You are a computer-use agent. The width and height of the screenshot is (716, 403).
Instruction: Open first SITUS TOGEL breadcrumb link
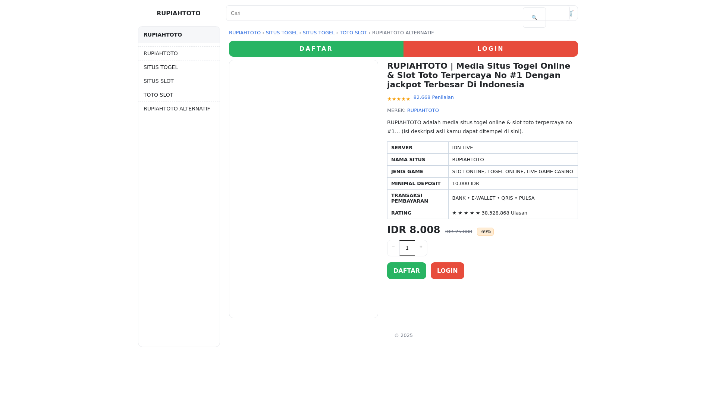[282, 33]
